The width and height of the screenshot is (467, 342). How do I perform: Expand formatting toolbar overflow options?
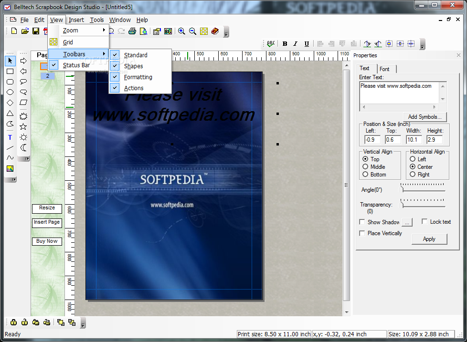422,44
